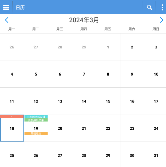Select the 周五 weekday header
Viewport: 166px width, 167px height.
click(108, 29)
